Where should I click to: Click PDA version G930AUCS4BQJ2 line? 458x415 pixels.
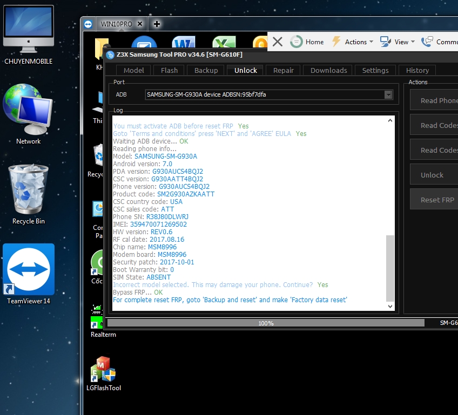(158, 171)
